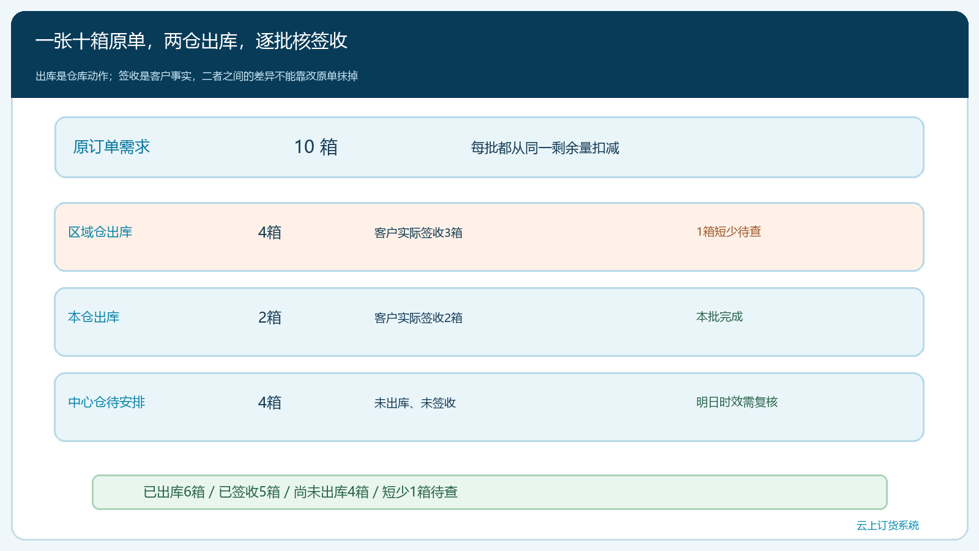Image resolution: width=979 pixels, height=551 pixels.
Task: Select the 中心仓待安排 row label
Action: coord(106,402)
